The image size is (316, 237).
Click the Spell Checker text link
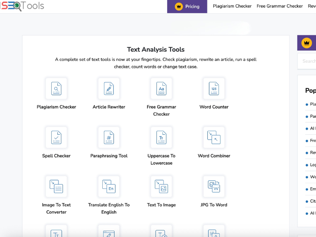pyautogui.click(x=56, y=156)
